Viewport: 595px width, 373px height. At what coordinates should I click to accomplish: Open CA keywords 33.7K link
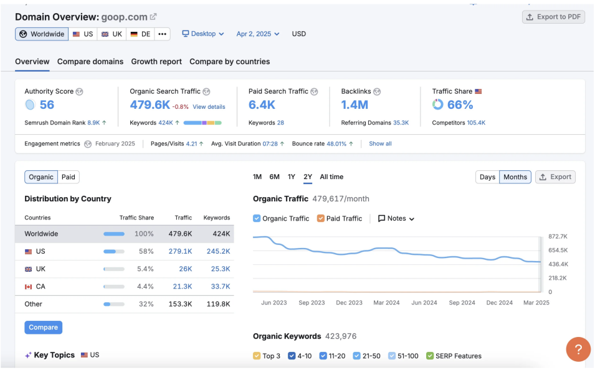coord(221,287)
